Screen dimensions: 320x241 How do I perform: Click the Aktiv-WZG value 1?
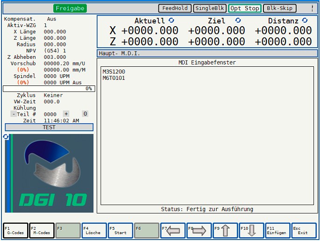coord(45,25)
